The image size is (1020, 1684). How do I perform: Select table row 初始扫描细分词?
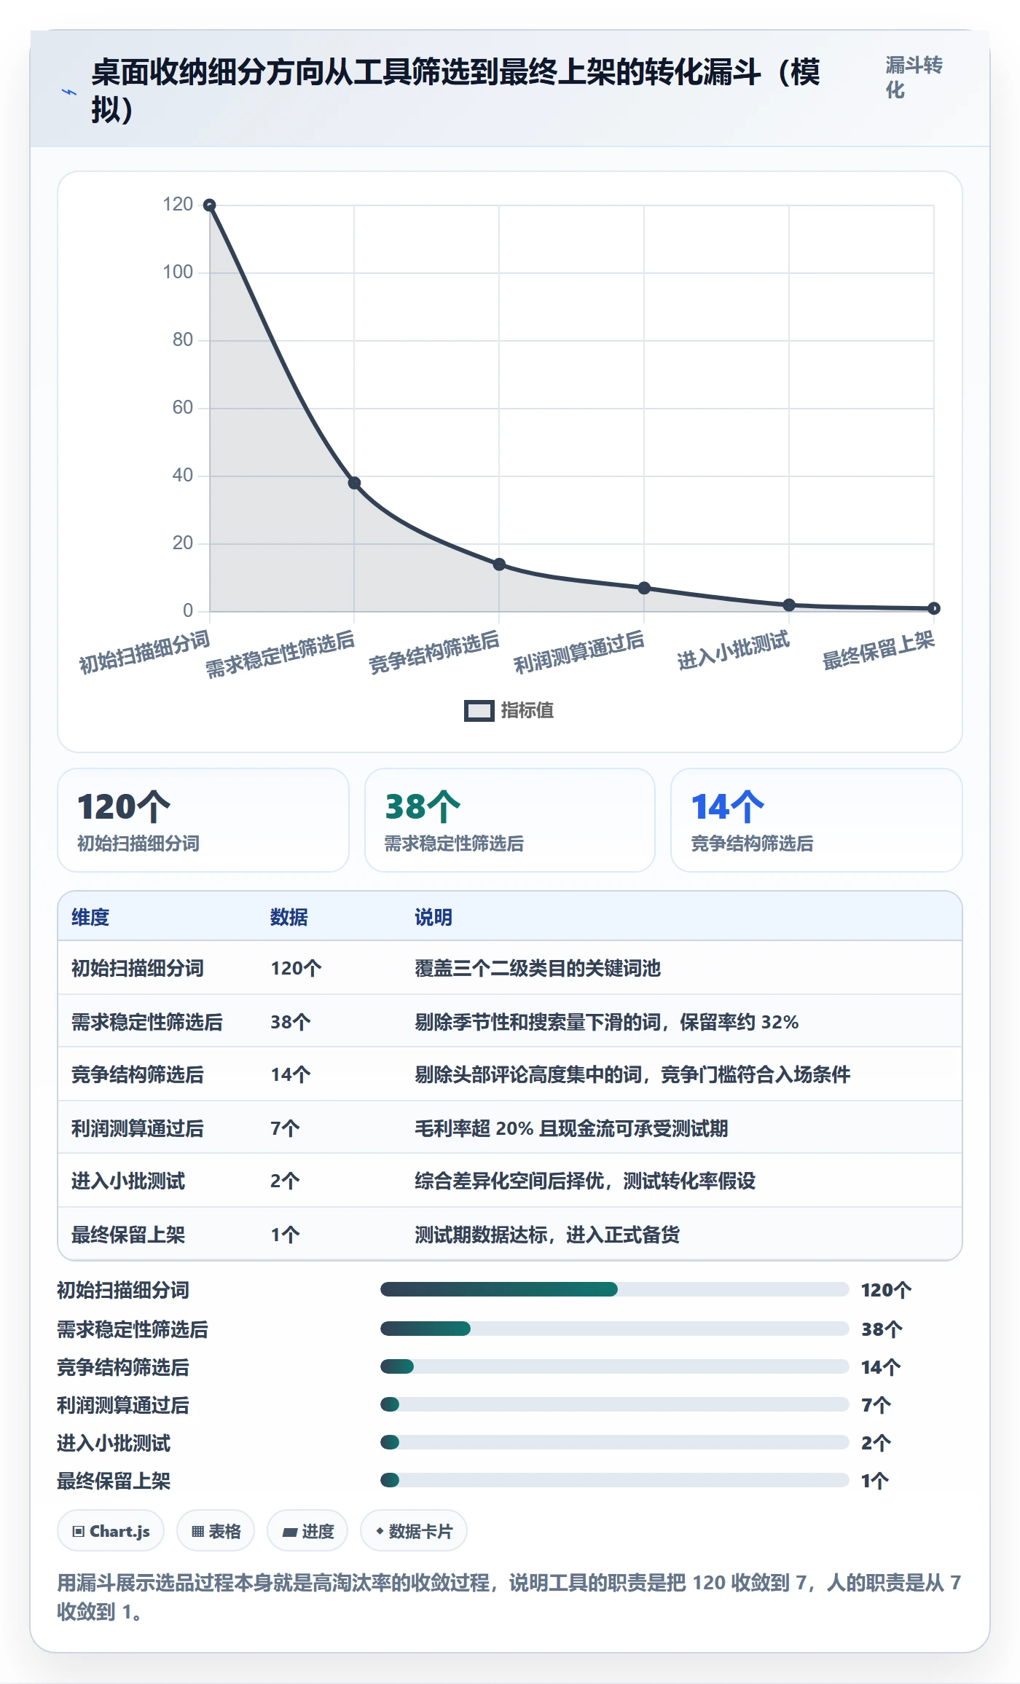click(x=510, y=968)
